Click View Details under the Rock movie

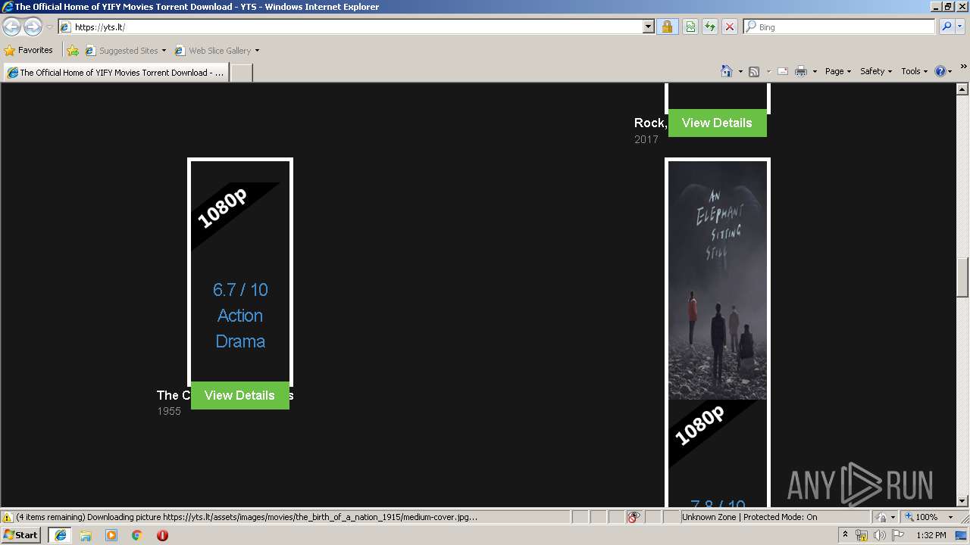[x=717, y=123]
